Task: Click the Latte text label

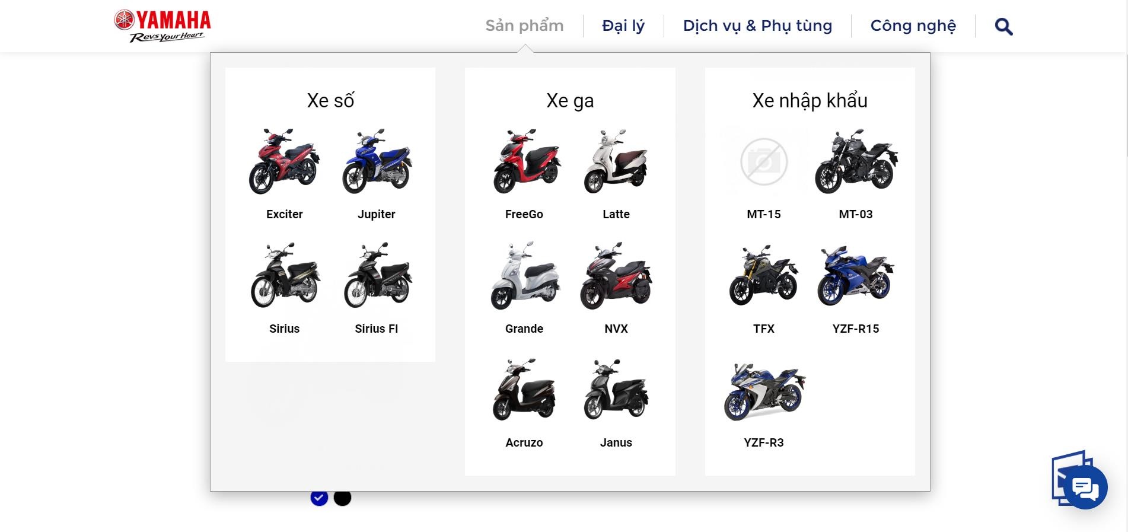Action: pos(616,214)
